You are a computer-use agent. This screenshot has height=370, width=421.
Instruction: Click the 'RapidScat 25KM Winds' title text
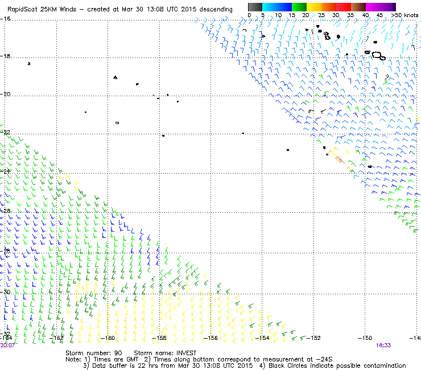coord(43,10)
